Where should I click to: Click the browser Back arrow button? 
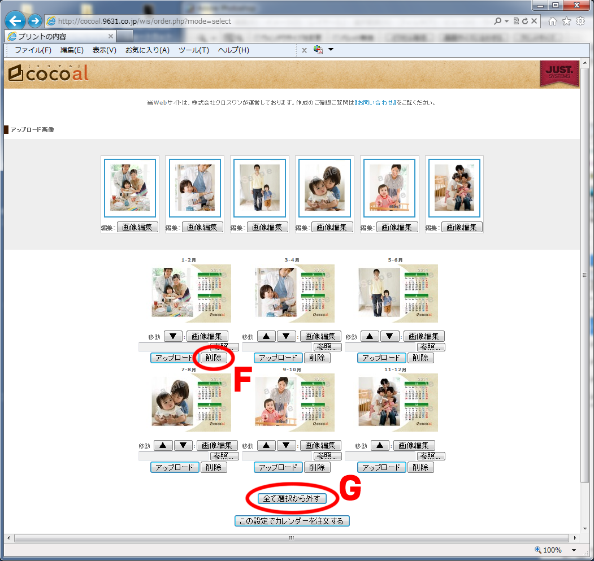tap(15, 21)
